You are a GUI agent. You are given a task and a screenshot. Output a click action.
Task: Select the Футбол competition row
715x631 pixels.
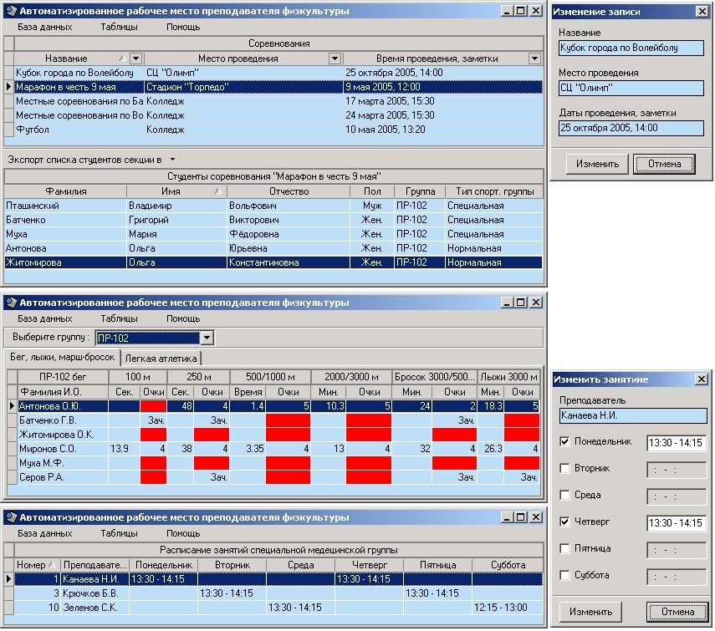(278, 130)
